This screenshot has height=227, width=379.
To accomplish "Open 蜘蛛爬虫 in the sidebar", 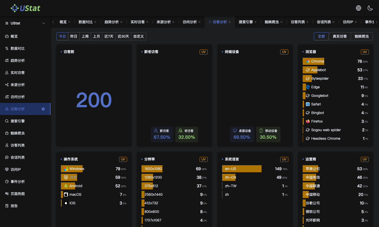I will click(x=25, y=133).
